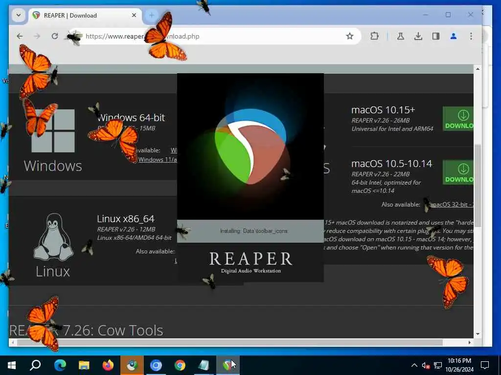Click the macOS 10.15+ heading
Image resolution: width=501 pixels, height=375 pixels.
coord(383,110)
